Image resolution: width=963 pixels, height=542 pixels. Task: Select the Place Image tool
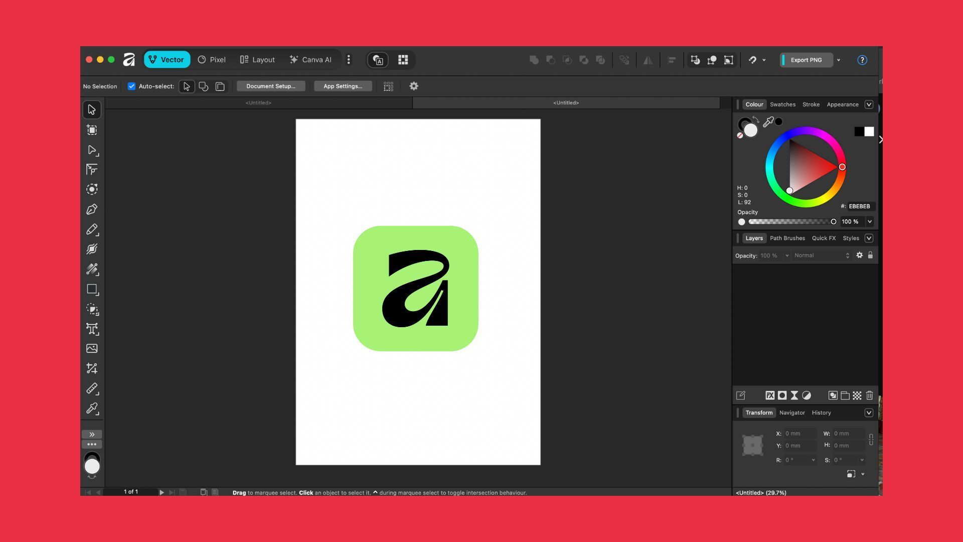click(x=92, y=349)
